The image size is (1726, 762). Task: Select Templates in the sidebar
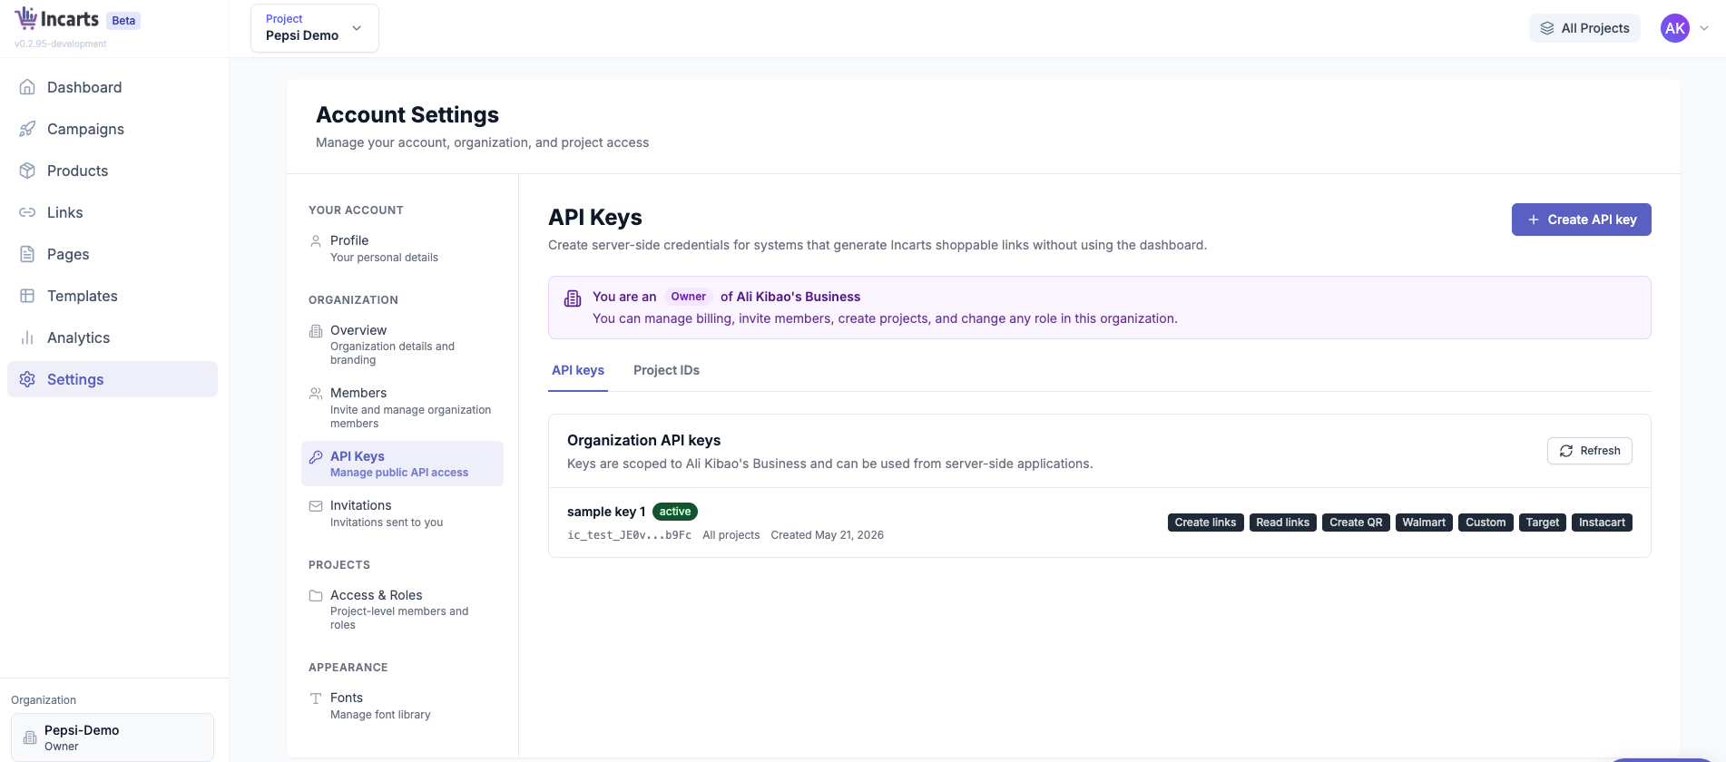pyautogui.click(x=113, y=296)
